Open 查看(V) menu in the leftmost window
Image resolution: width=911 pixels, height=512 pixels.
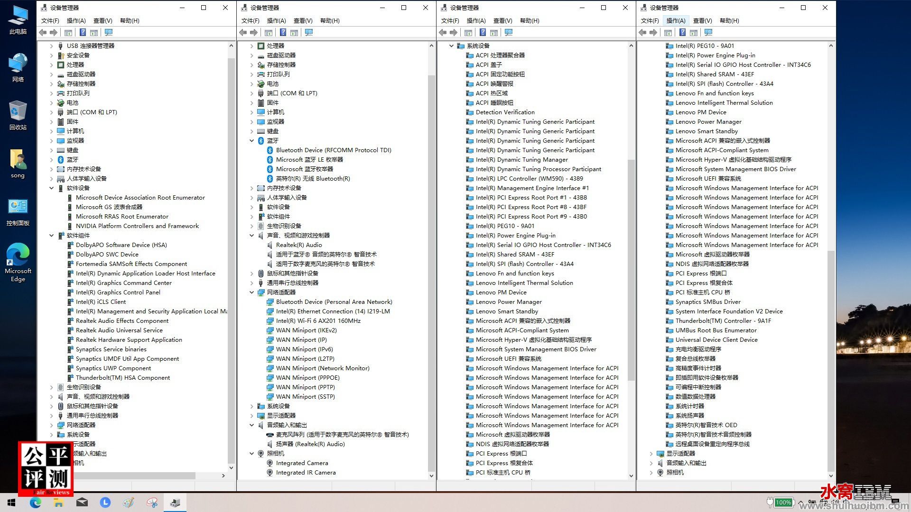[x=102, y=21]
